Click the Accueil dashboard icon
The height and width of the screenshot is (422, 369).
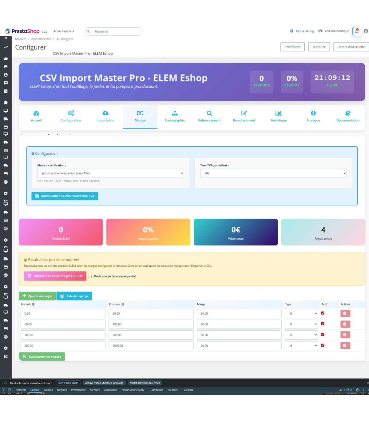point(36,113)
